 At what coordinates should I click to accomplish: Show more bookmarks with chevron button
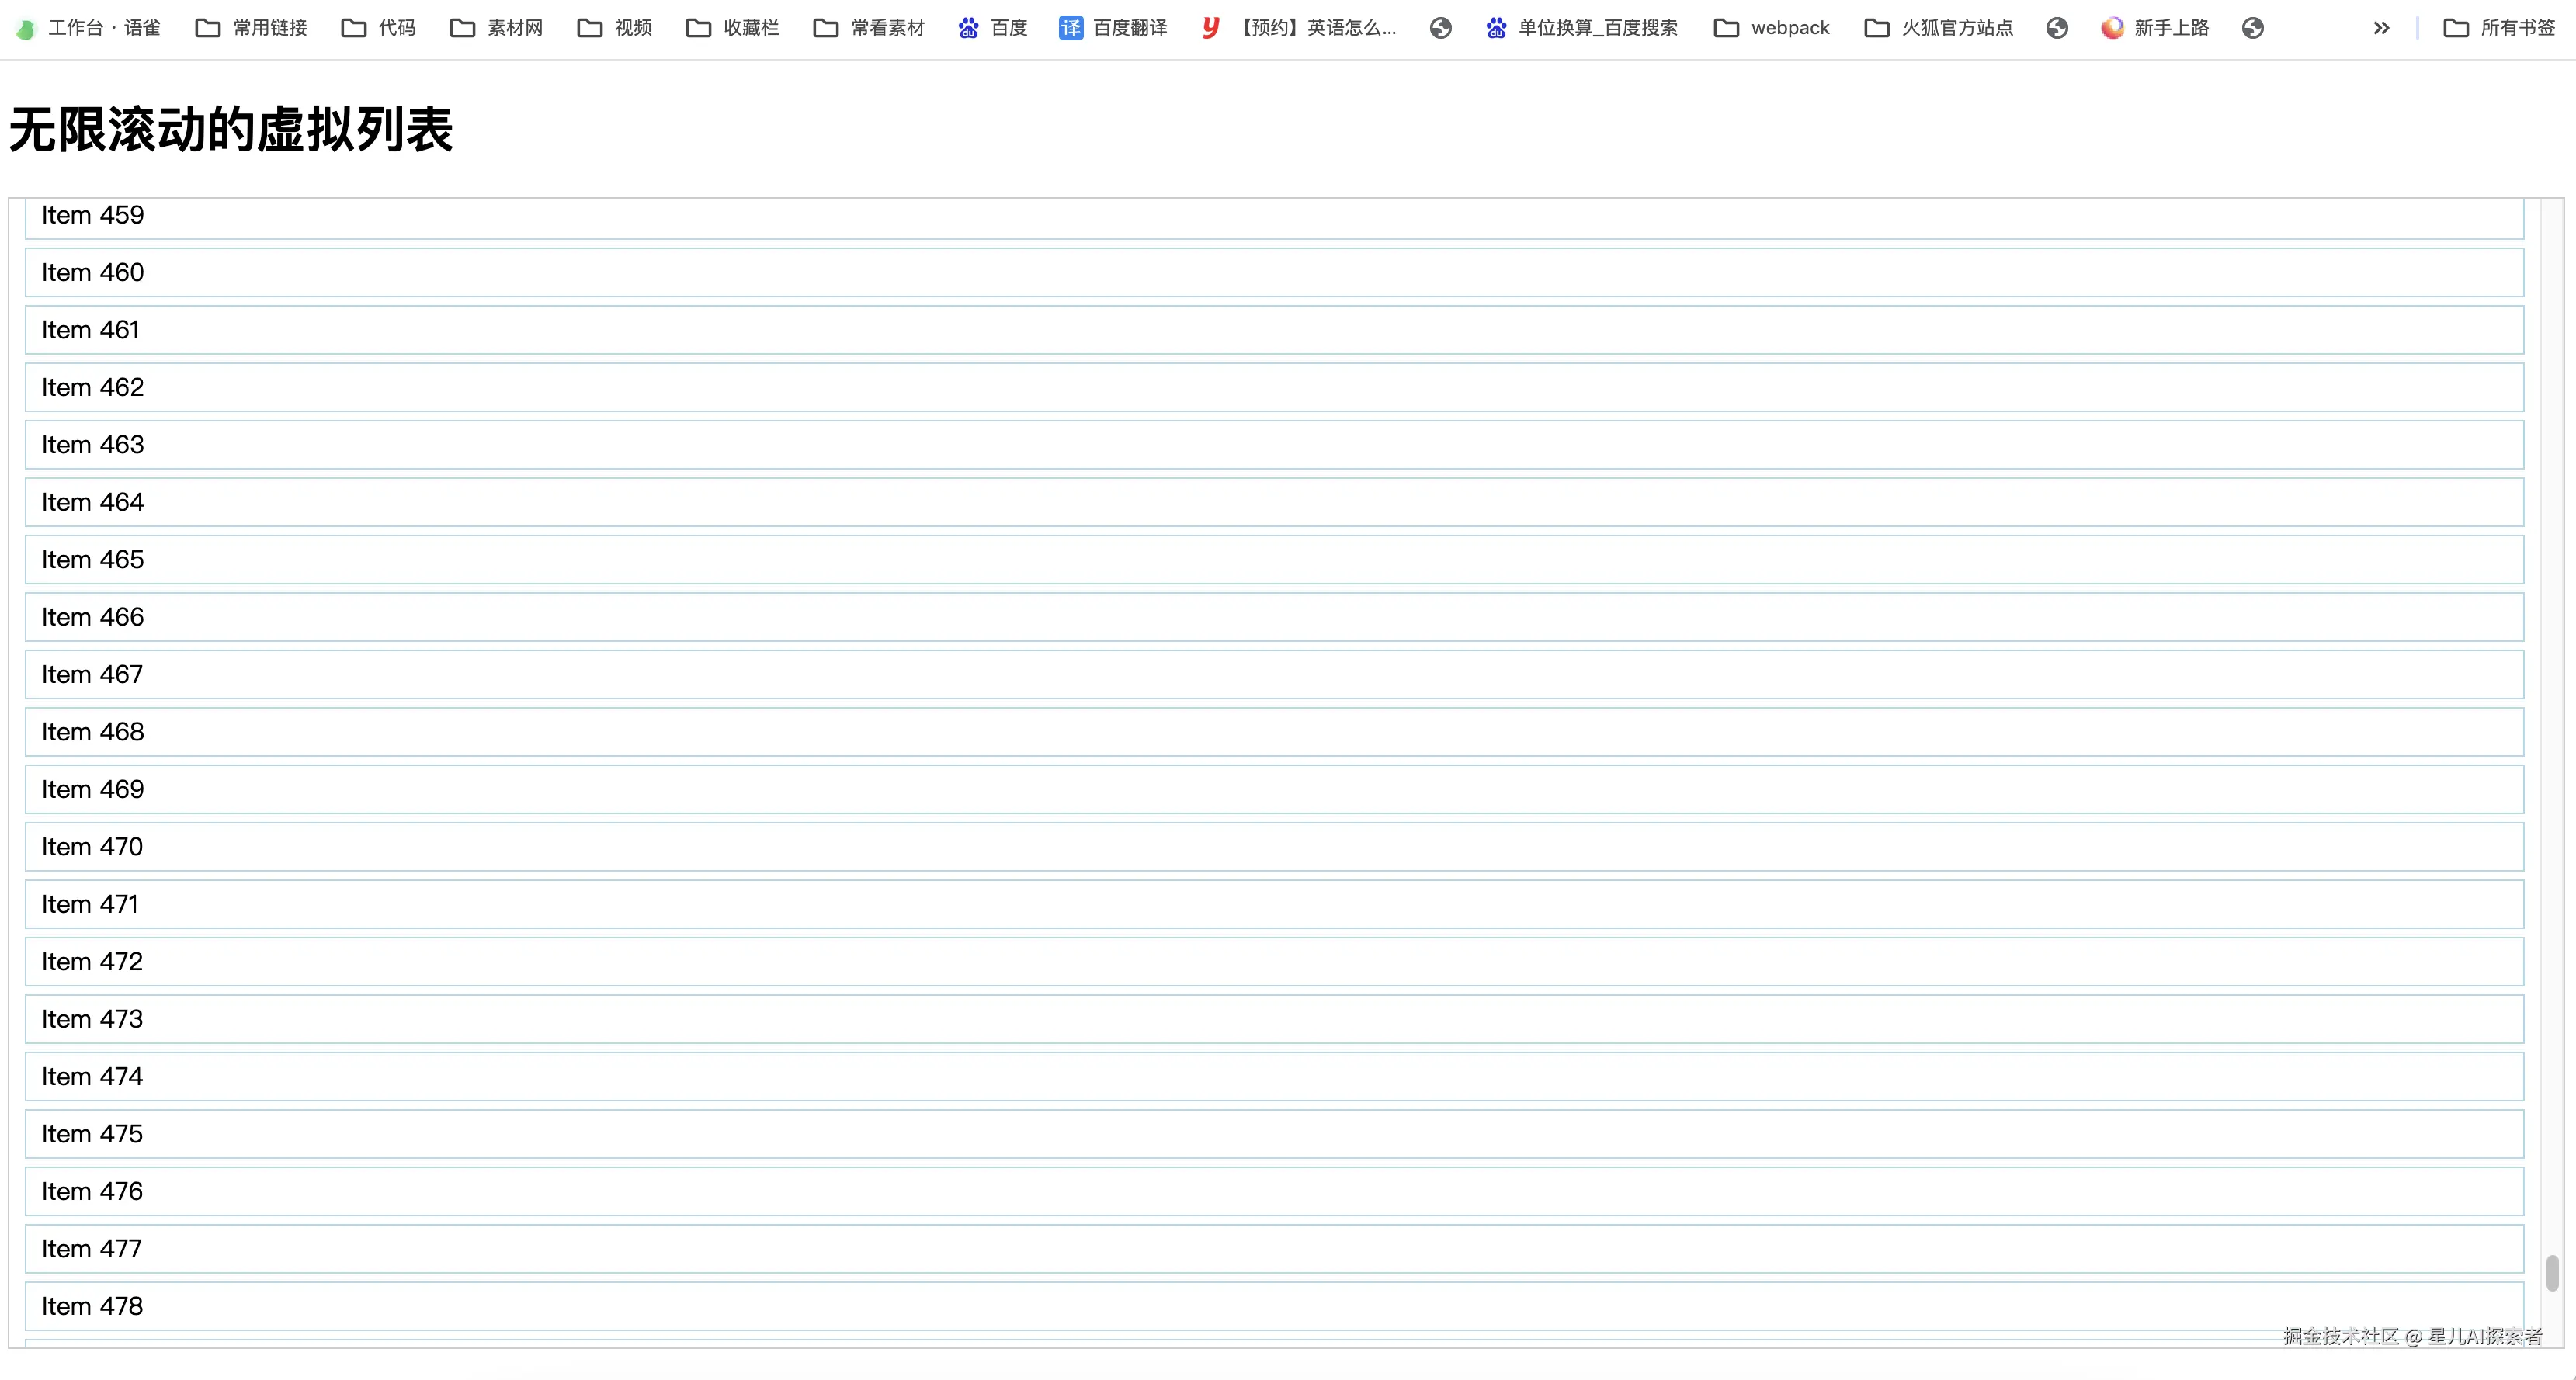click(x=2381, y=28)
